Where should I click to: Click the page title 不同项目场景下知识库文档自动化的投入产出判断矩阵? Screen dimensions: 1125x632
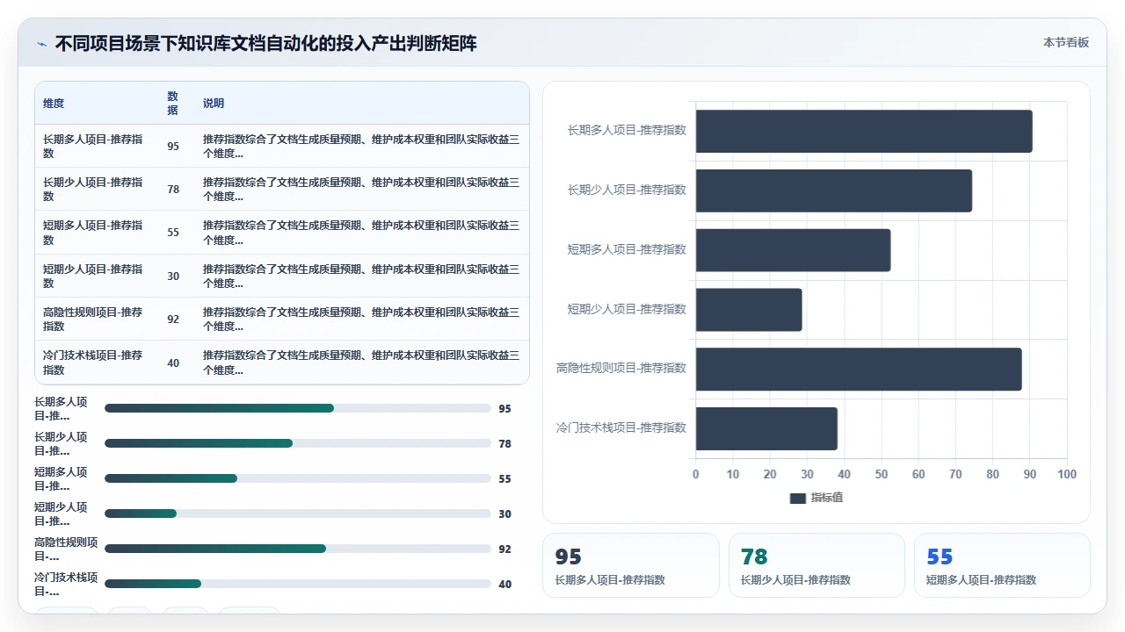pyautogui.click(x=265, y=44)
